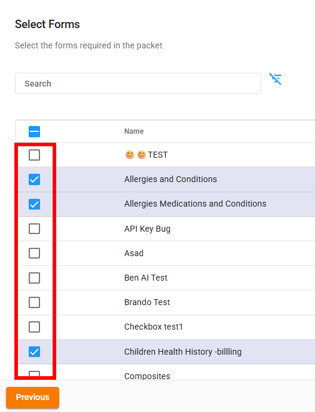Click the Children Health History -billling name
This screenshot has width=315, height=412.
[183, 352]
